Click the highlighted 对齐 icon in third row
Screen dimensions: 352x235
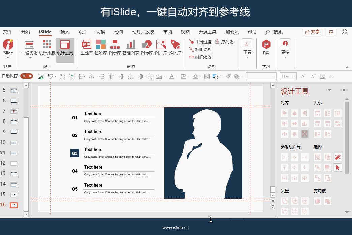(x=305, y=134)
